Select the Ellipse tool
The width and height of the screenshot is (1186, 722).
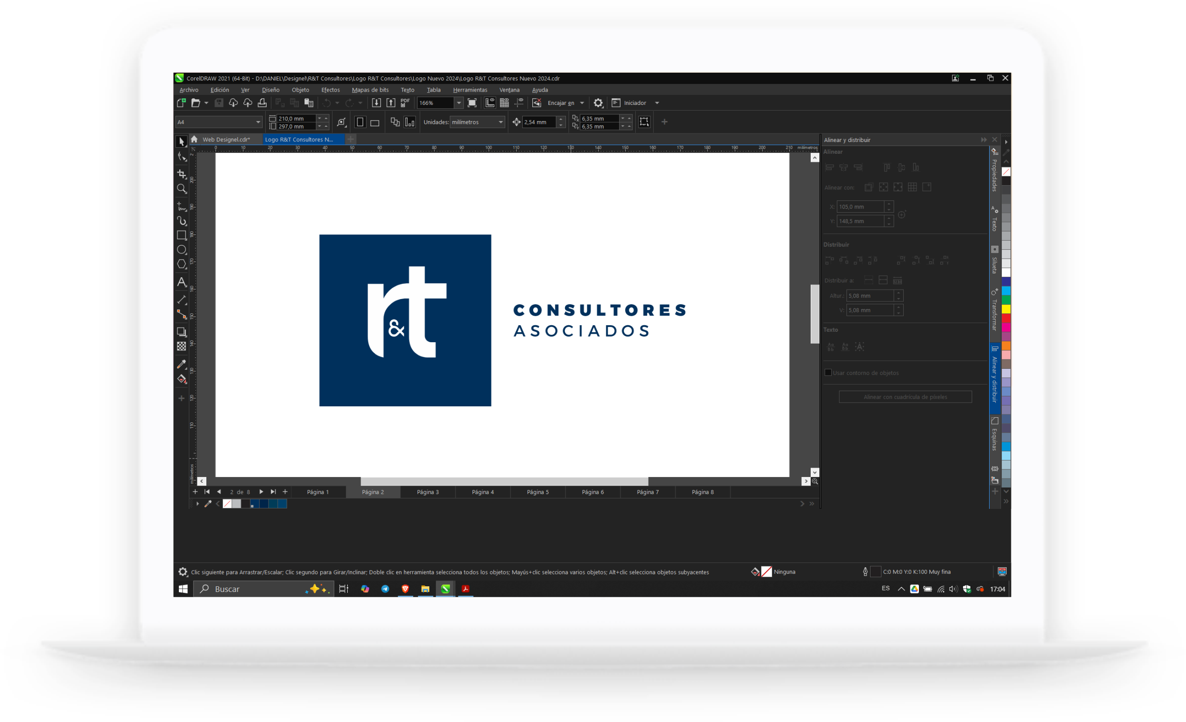point(182,250)
